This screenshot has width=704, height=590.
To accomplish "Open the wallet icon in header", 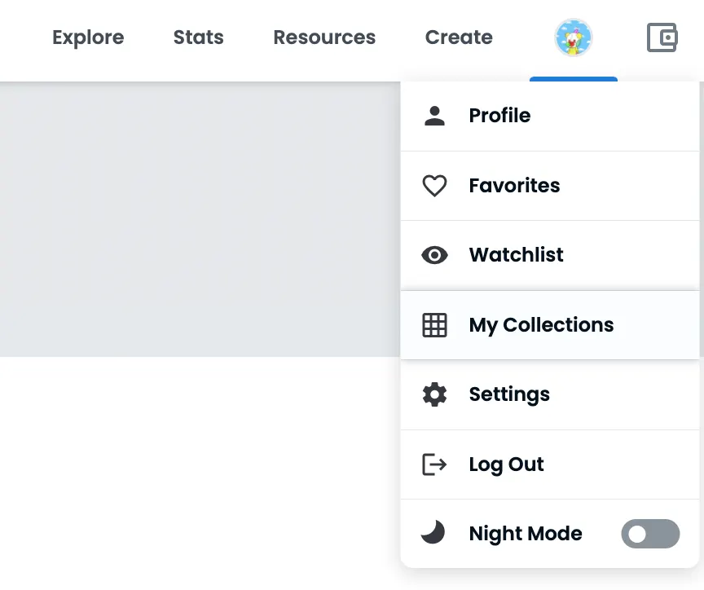I will [662, 37].
